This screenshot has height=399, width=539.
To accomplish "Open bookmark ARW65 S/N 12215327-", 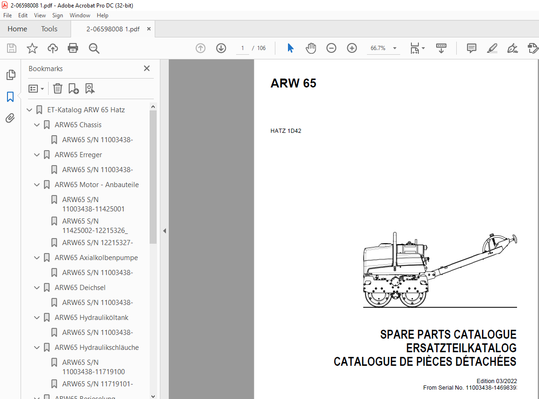I will point(97,243).
